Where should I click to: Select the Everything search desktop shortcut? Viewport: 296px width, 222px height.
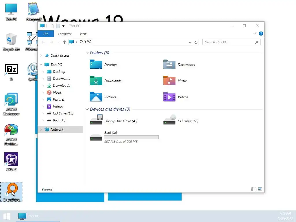11,192
